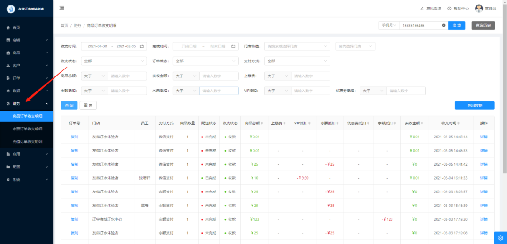Click the 商品 goods icon in sidebar

point(8,53)
